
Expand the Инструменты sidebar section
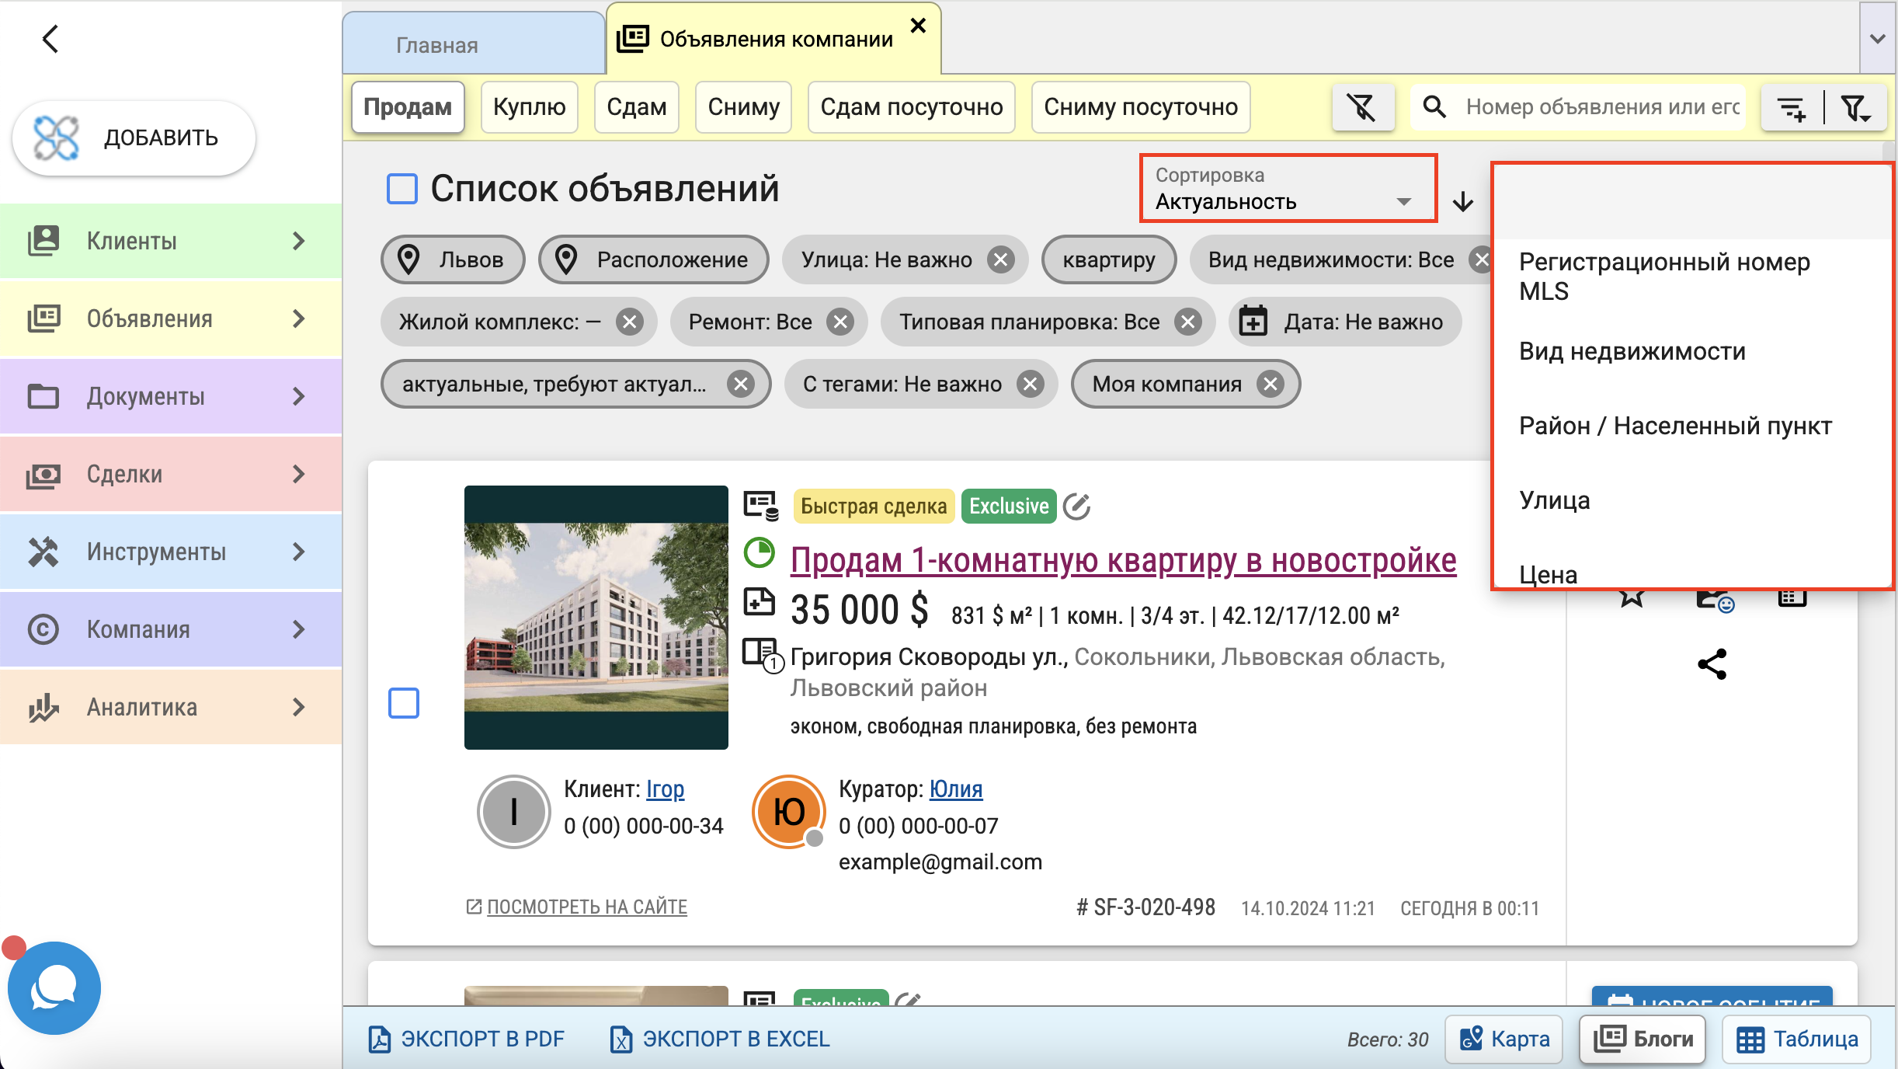171,552
